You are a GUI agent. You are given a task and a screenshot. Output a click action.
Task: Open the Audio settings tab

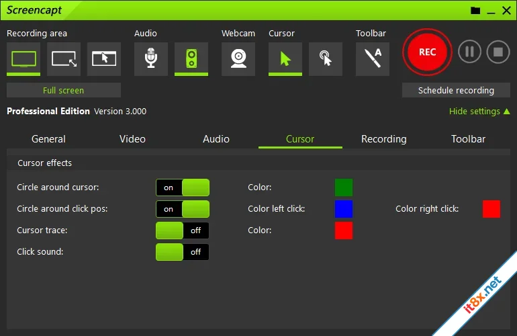coord(216,139)
